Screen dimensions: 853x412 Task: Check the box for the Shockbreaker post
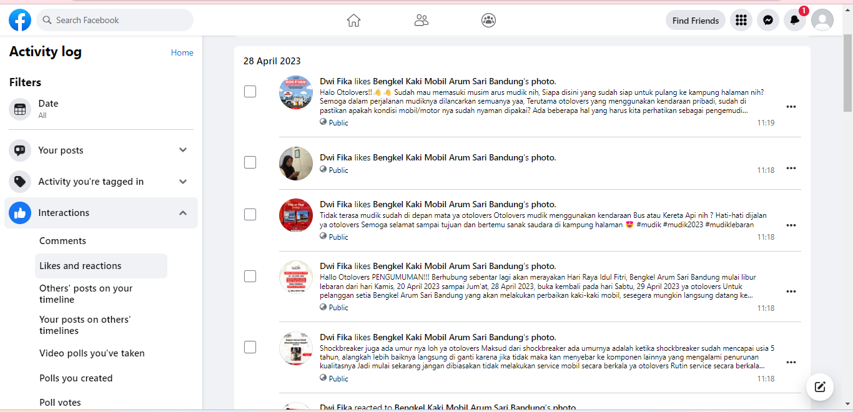click(x=250, y=347)
